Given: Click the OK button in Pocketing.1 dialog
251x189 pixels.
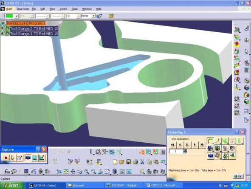Looking at the screenshot, I should click(x=238, y=176).
